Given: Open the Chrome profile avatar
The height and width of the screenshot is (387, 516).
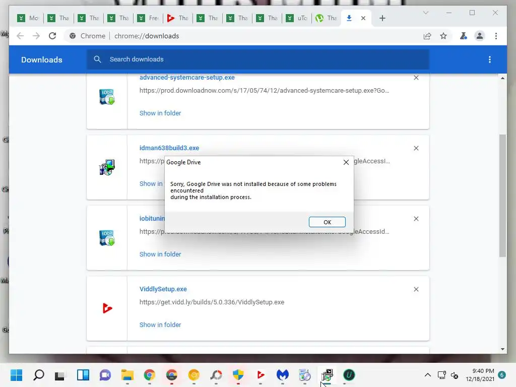Looking at the screenshot, I should [480, 36].
